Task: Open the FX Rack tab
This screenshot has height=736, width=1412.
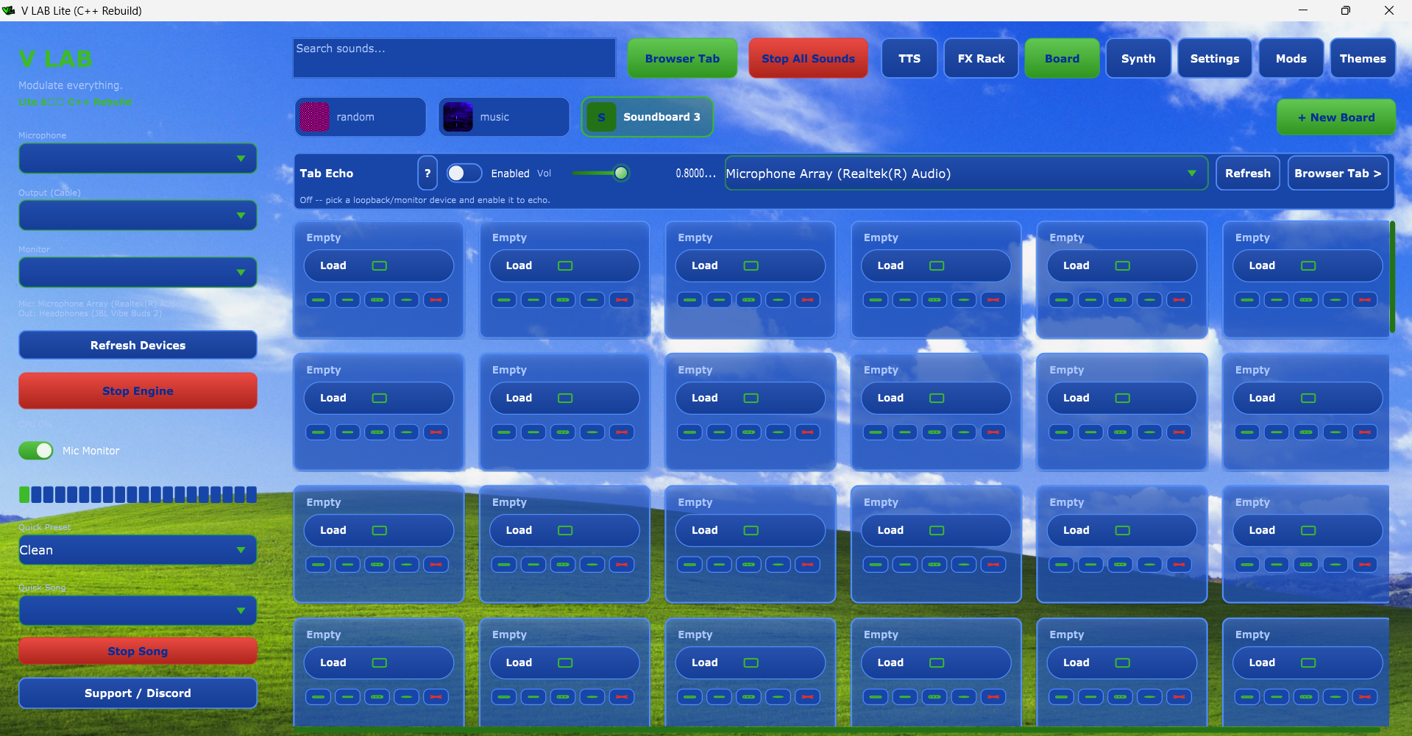Action: click(981, 58)
